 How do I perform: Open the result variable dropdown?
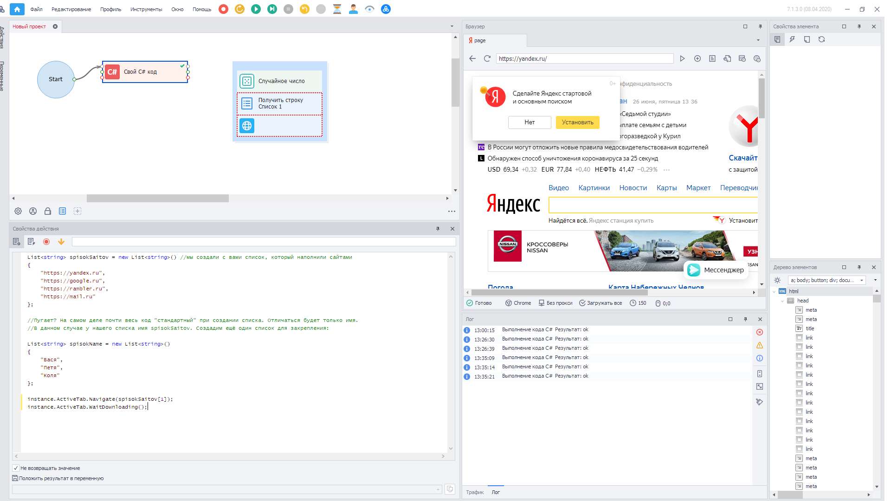[x=438, y=489]
